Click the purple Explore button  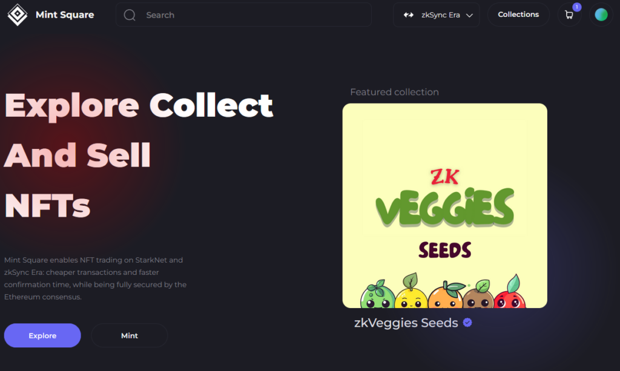(42, 335)
